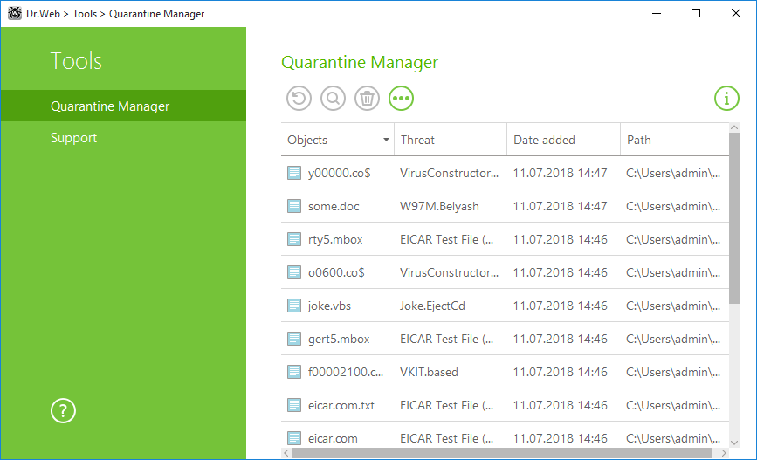Click path cell of o0600.co$

[673, 272]
